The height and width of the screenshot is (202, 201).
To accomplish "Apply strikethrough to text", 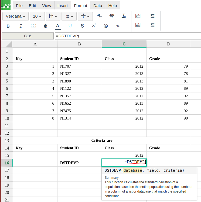I will [82, 26].
